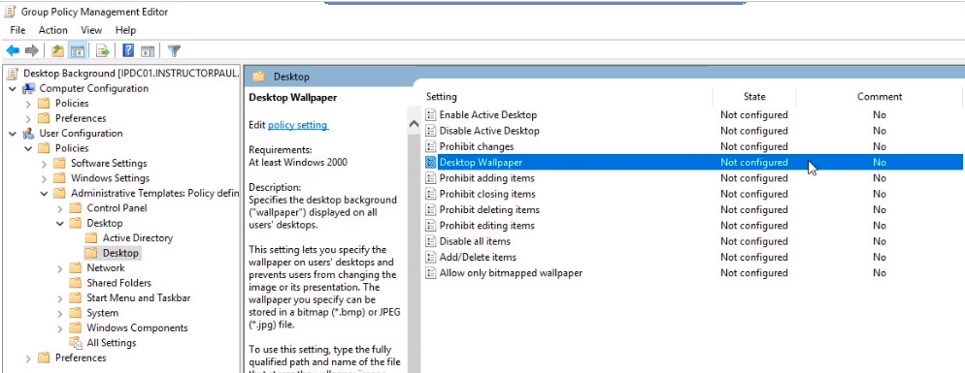Expand the Windows Components node
This screenshot has height=373, width=965.
point(59,328)
